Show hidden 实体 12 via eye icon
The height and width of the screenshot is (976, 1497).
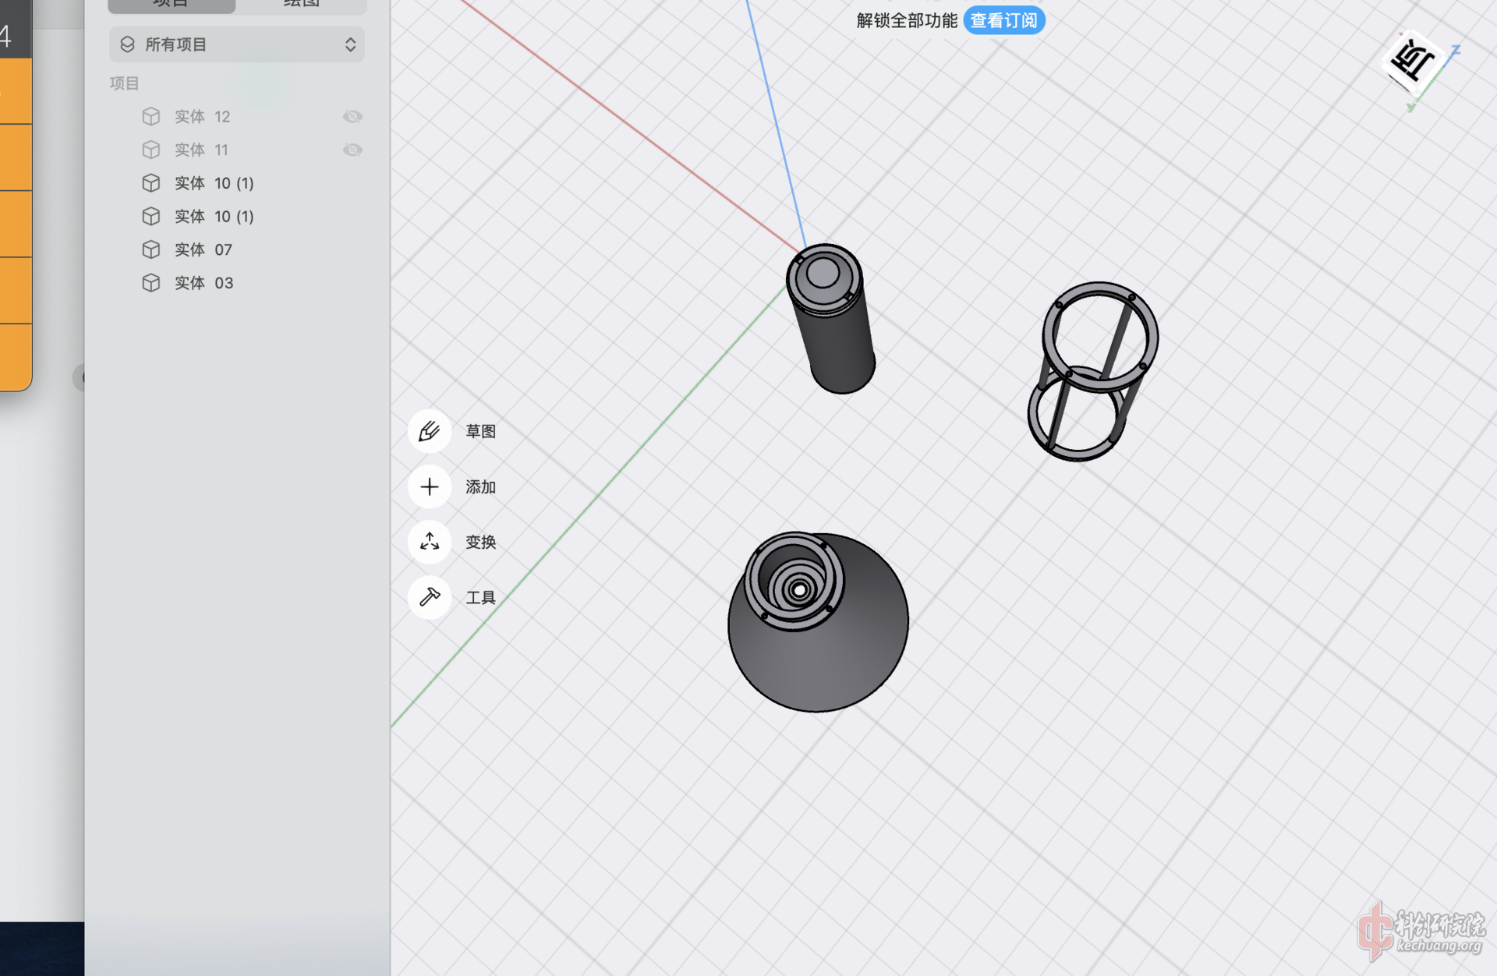352,117
